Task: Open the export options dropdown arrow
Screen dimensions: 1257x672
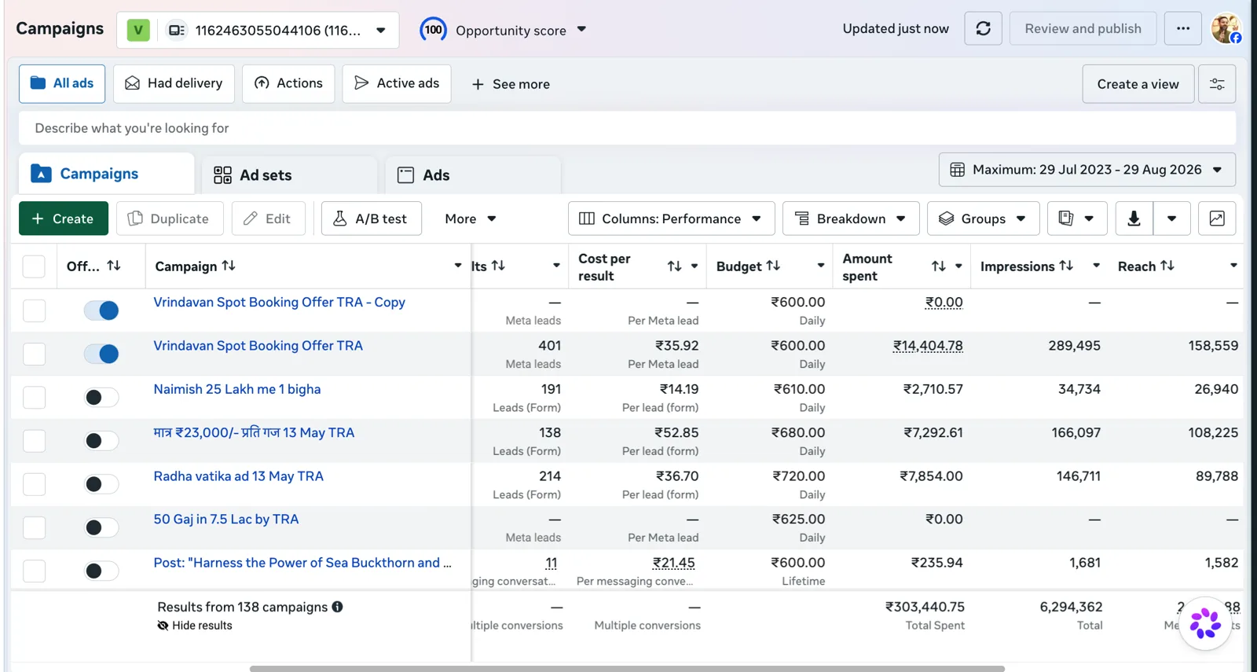Action: [1171, 218]
